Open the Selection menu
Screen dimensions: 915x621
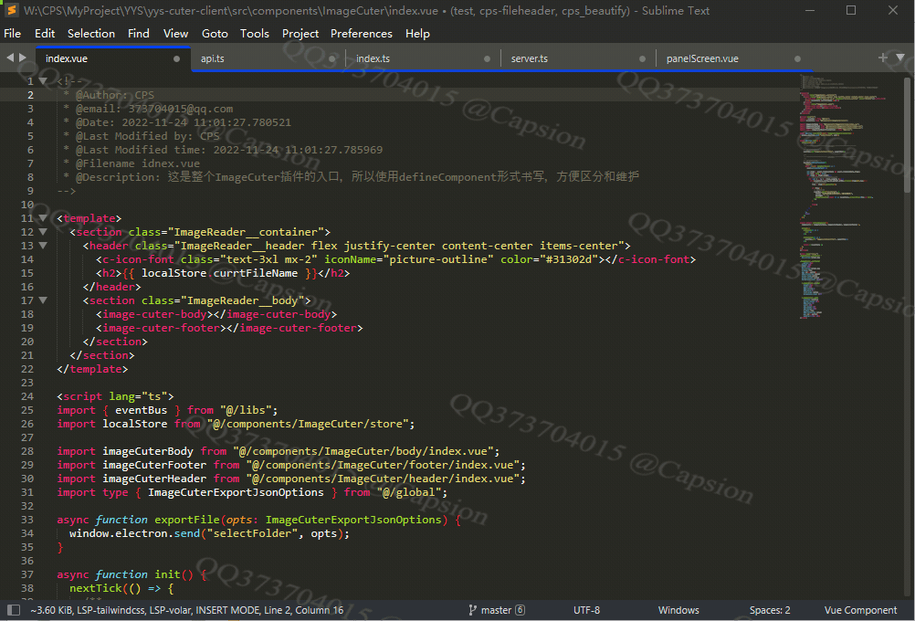point(91,34)
